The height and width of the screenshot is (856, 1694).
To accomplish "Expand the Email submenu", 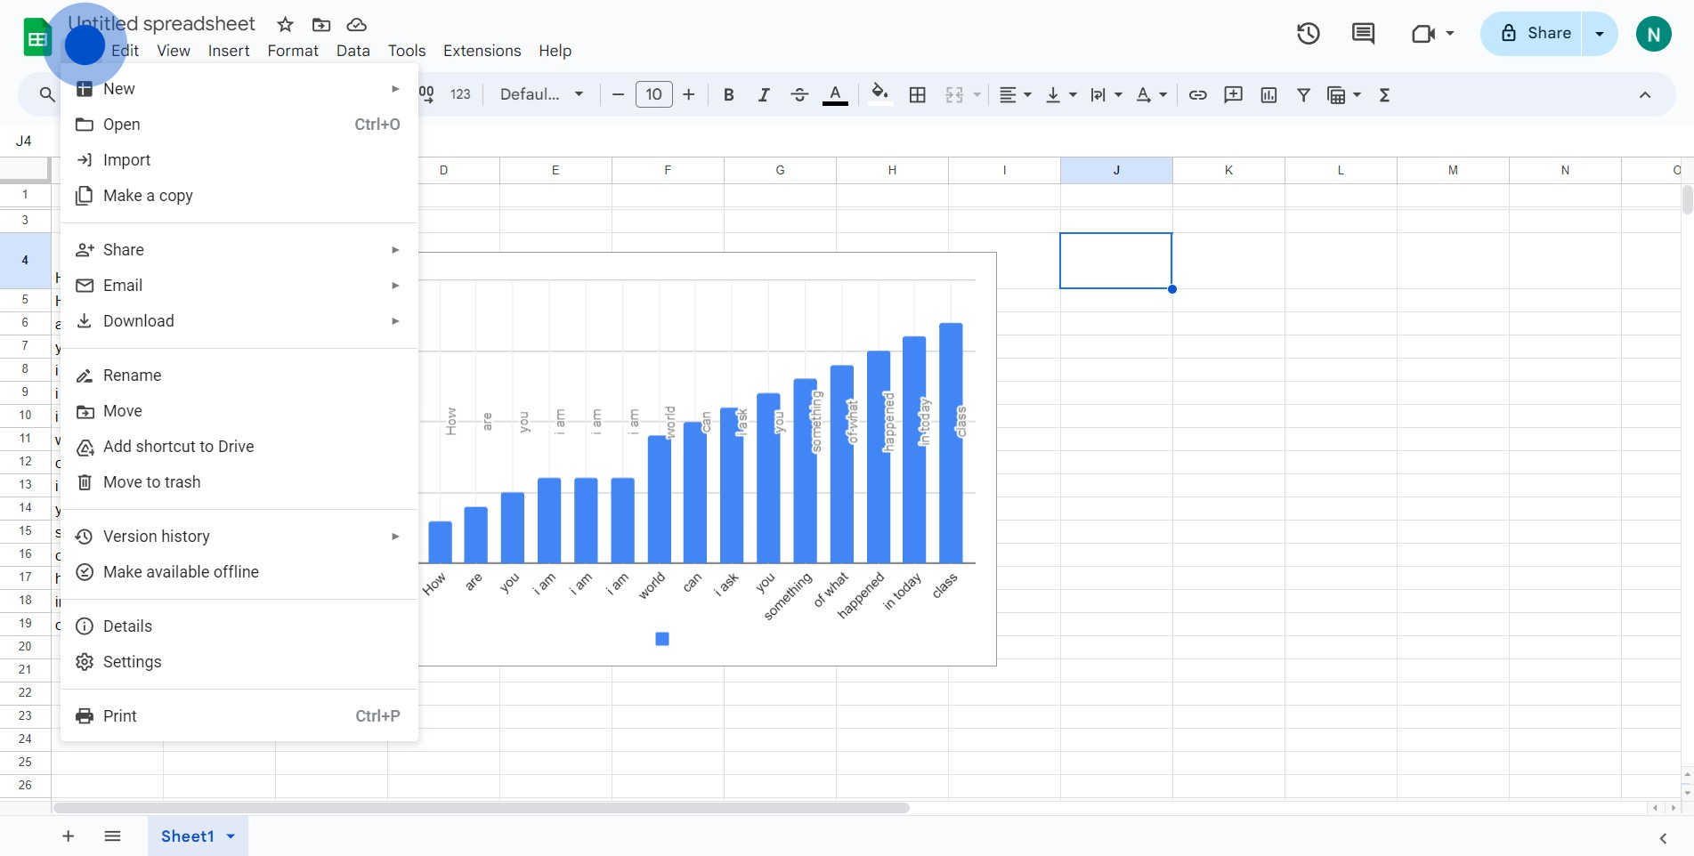I will pyautogui.click(x=239, y=286).
